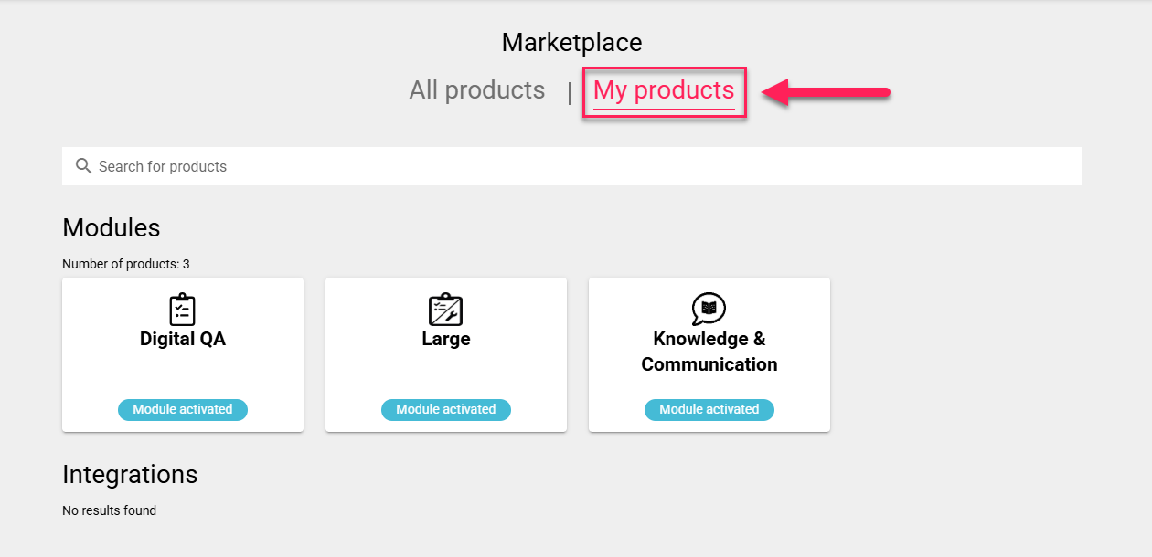Screen dimensions: 1152x557
Task: Click the Knowledge & Communication speech bubble icon
Action: [x=709, y=310]
